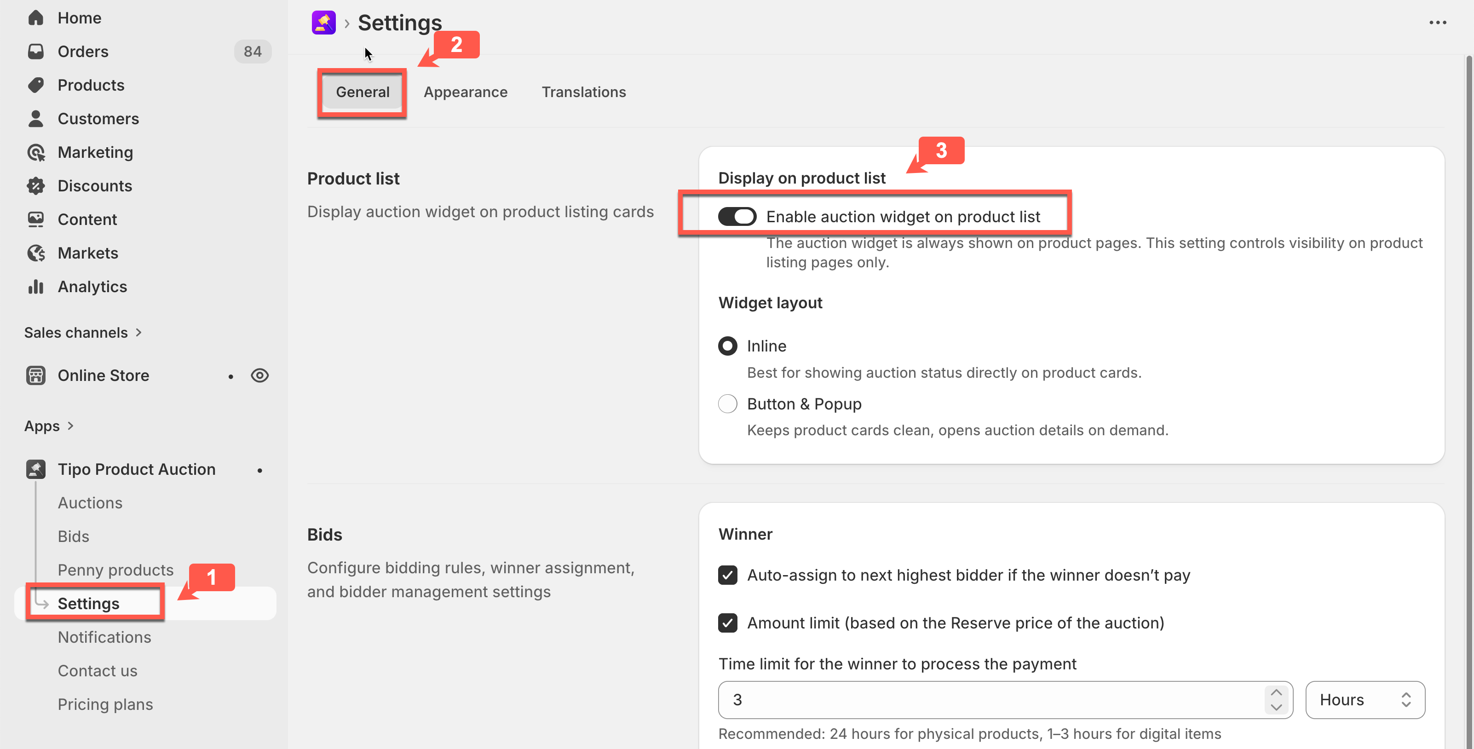
Task: Go to Pricing plans
Action: point(105,704)
